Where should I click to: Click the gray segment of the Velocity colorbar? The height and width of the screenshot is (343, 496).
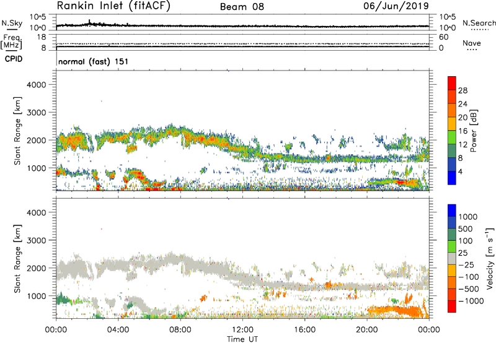click(x=452, y=259)
